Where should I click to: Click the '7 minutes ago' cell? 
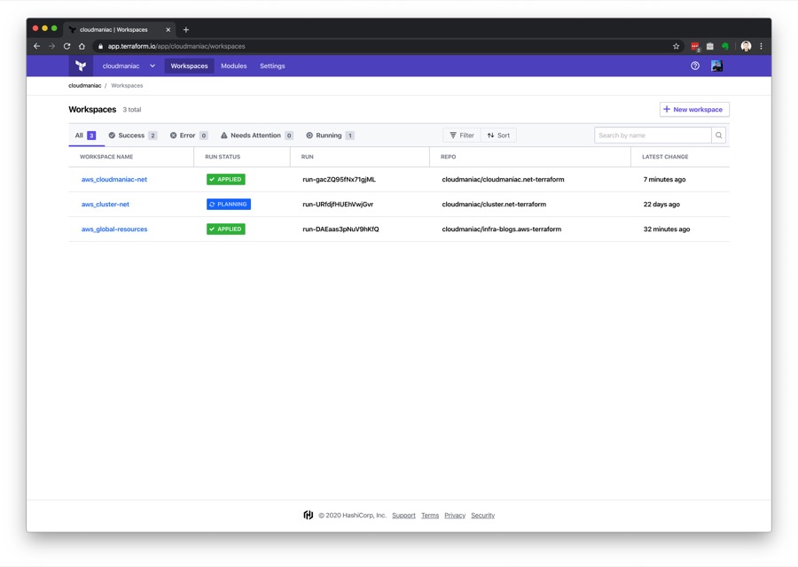click(664, 180)
